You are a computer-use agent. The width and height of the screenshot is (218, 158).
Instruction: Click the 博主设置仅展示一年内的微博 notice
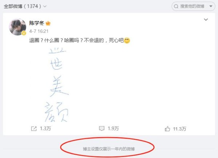point(109,149)
